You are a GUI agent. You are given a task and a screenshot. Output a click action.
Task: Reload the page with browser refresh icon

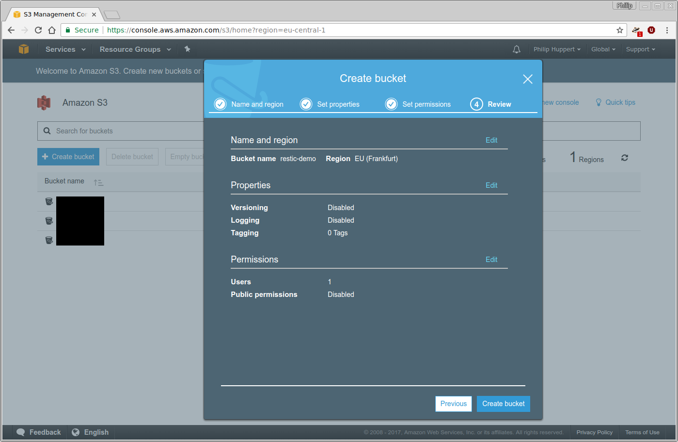click(38, 30)
